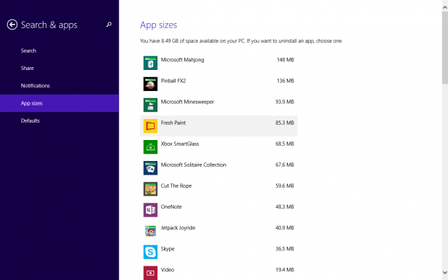Click the 40.9 MB size value
Viewport: 448px width, 280px height.
pyautogui.click(x=285, y=227)
